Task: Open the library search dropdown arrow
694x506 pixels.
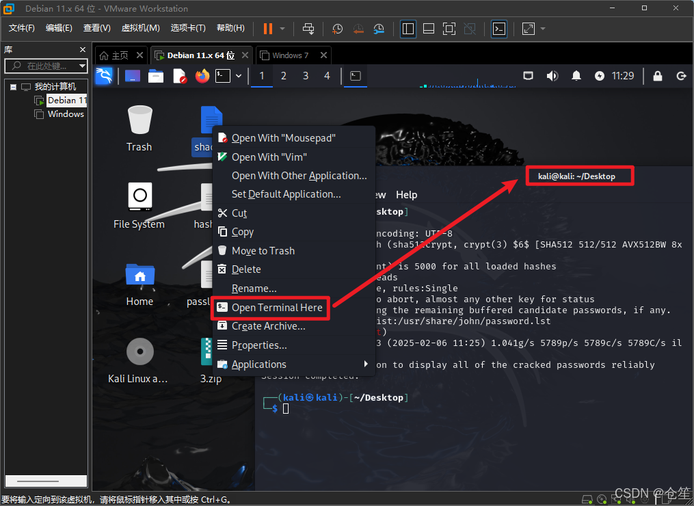Action: click(82, 66)
